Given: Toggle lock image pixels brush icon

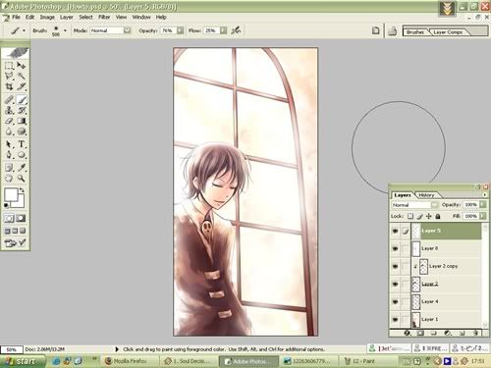Looking at the screenshot, I should tap(420, 216).
